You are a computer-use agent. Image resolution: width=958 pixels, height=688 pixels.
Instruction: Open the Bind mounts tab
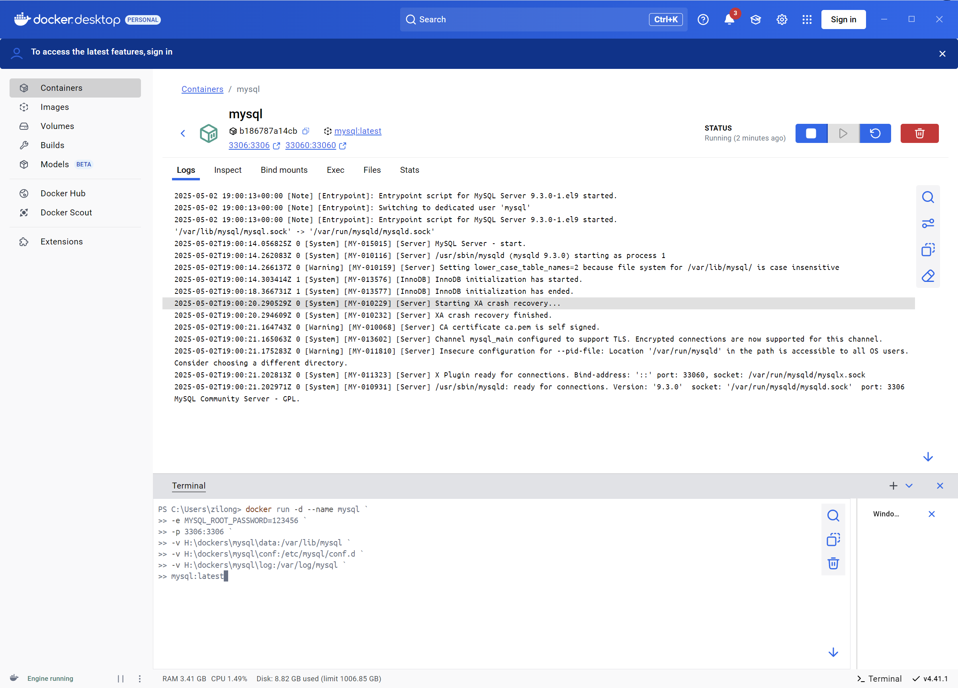(x=284, y=170)
